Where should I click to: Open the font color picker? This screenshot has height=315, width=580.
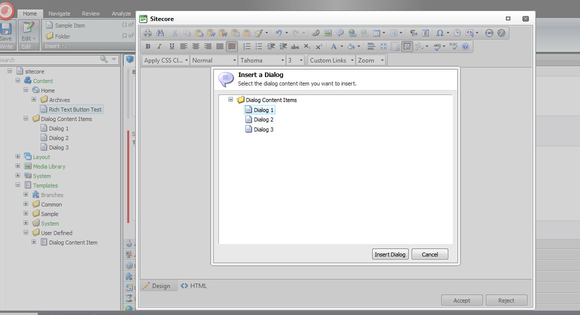click(x=334, y=46)
